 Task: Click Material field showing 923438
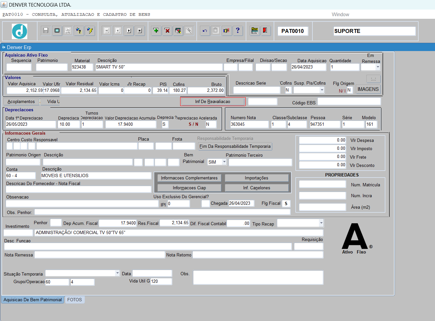click(x=82, y=67)
